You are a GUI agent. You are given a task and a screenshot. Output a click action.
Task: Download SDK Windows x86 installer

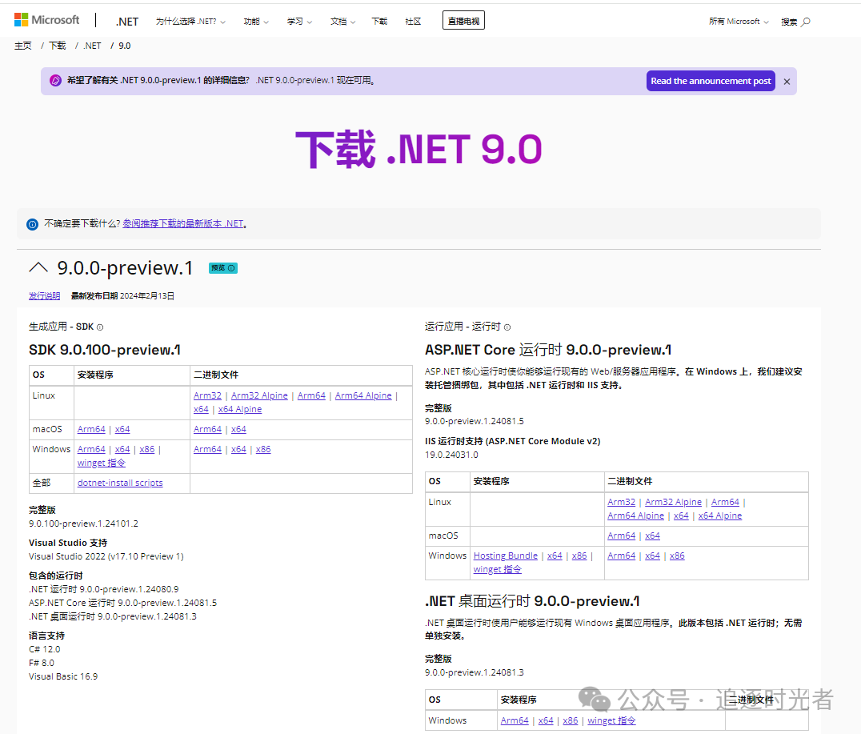pyautogui.click(x=147, y=449)
